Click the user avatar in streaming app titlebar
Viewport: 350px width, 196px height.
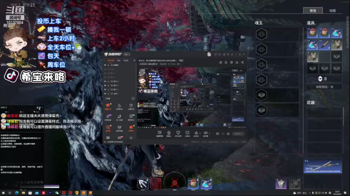(209, 54)
